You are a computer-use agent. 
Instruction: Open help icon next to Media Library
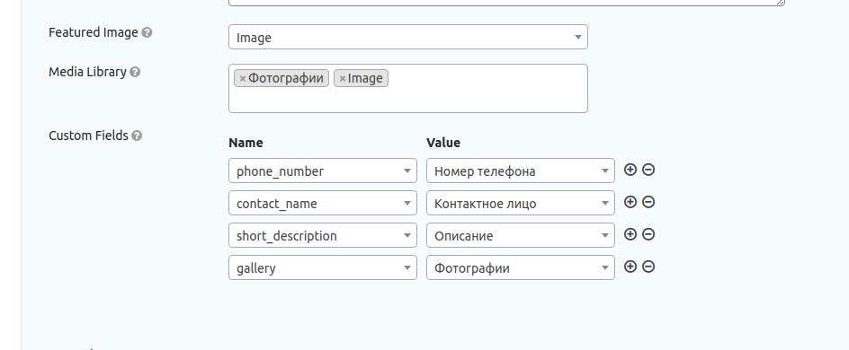(135, 72)
